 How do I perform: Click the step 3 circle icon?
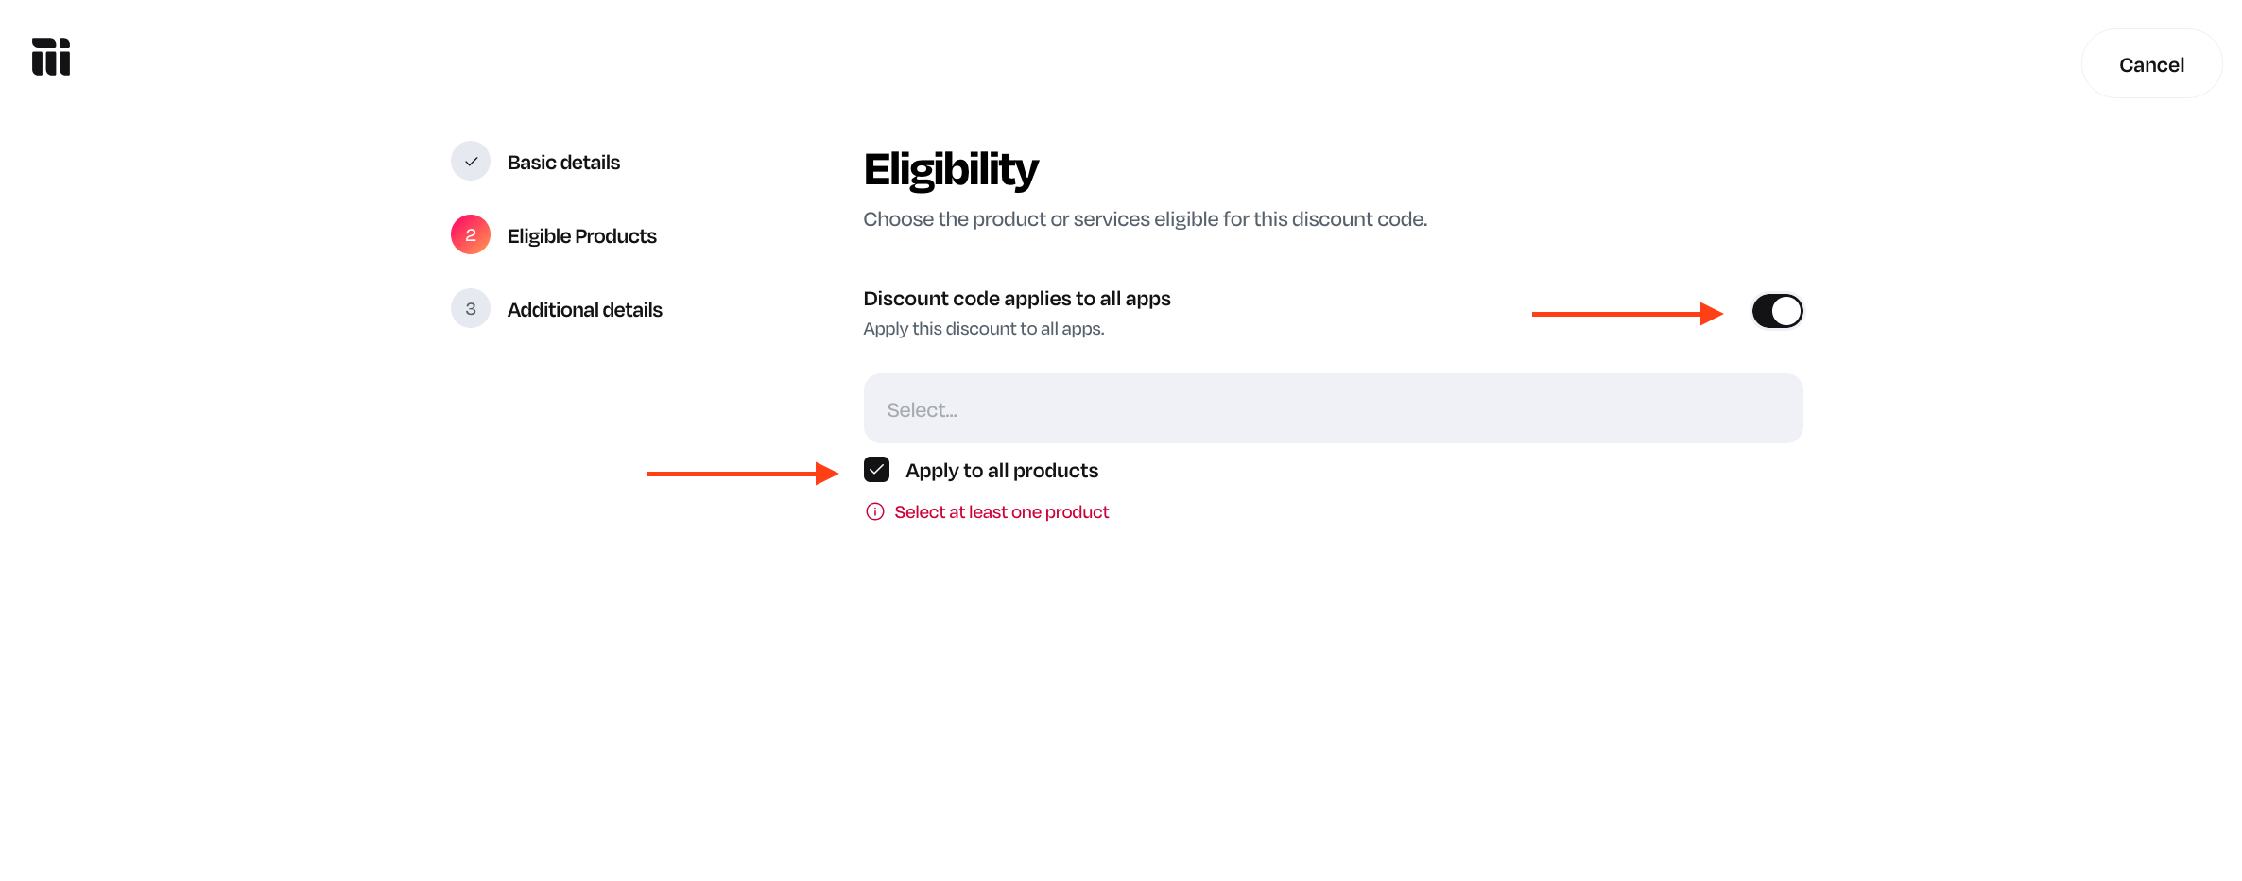click(471, 309)
